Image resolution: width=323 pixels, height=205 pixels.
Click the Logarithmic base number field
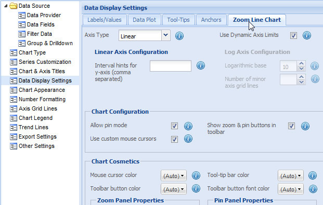(x=288, y=66)
